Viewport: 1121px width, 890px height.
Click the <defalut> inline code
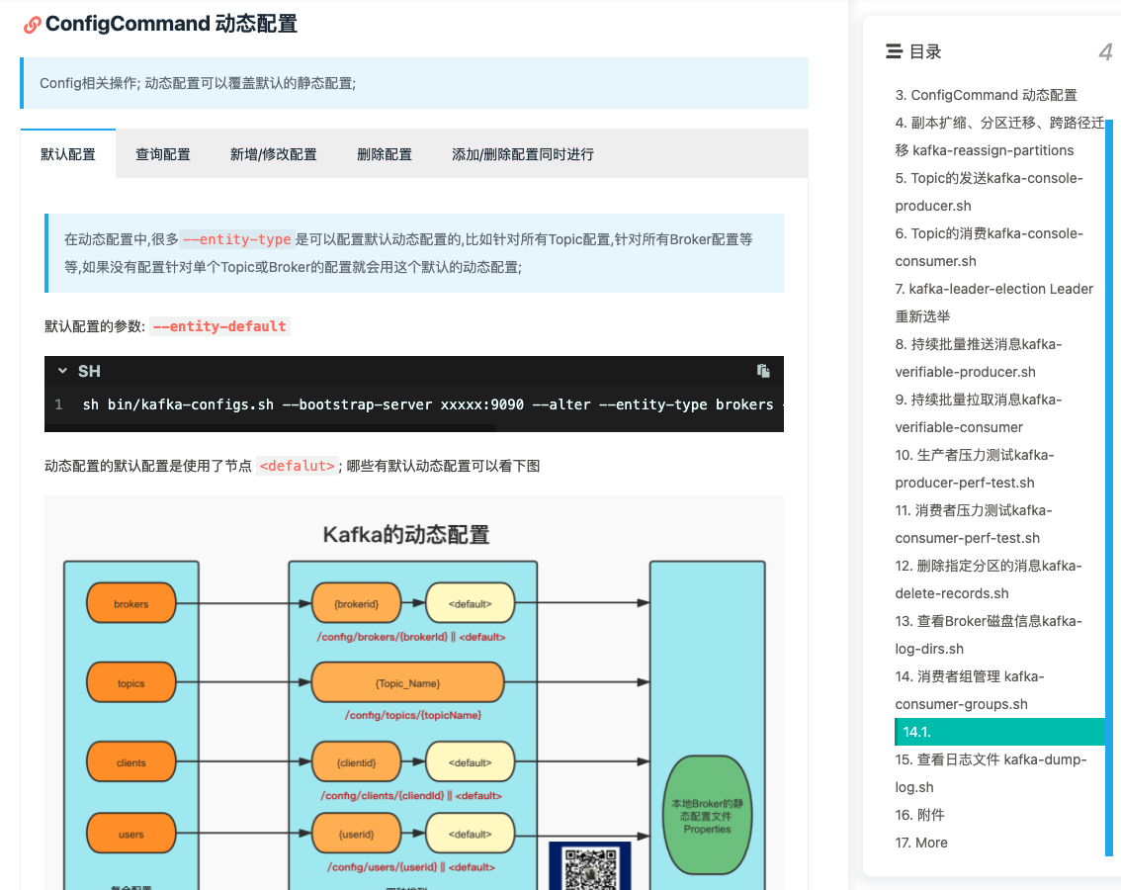tap(297, 466)
